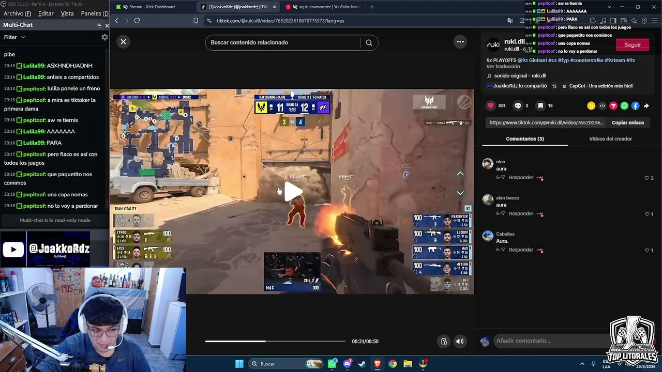Go to the previous video arrow
Screen dimensions: 662x372
coord(460,174)
